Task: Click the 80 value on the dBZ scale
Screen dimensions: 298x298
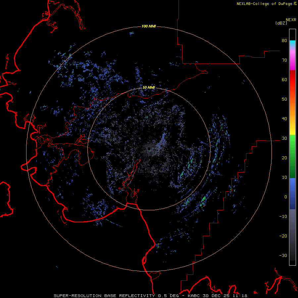Action: (x=284, y=41)
